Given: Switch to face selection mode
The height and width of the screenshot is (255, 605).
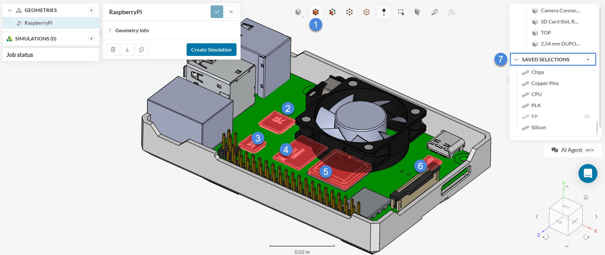Looking at the screenshot, I should (332, 12).
